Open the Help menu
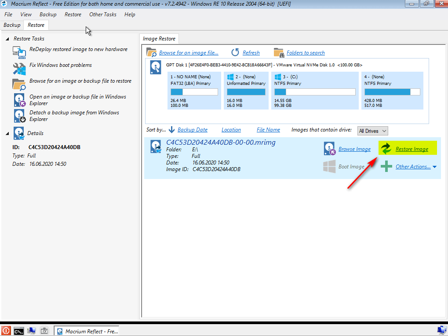448x336 pixels. tap(129, 14)
